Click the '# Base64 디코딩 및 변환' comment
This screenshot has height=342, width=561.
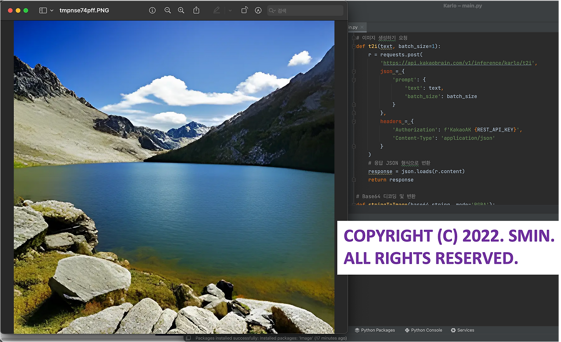pyautogui.click(x=386, y=196)
